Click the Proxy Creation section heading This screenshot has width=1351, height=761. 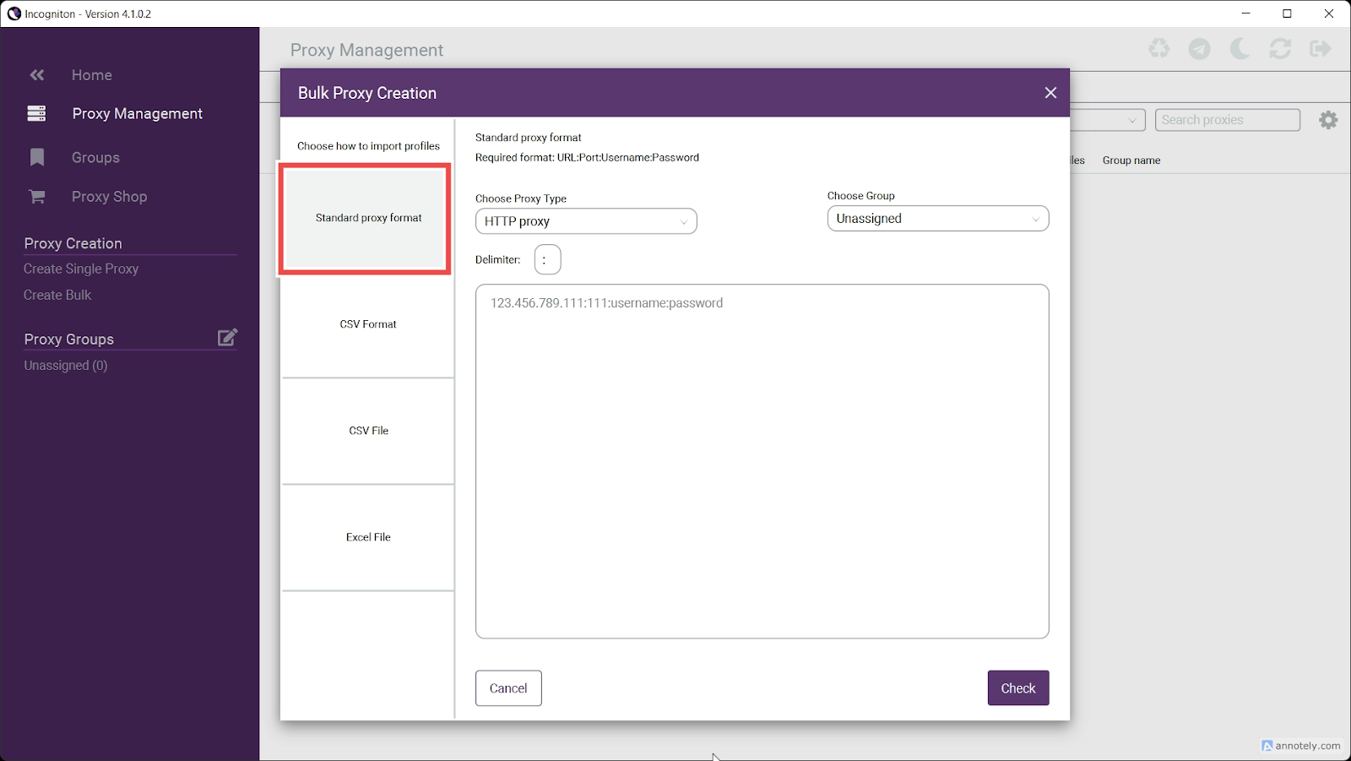73,243
